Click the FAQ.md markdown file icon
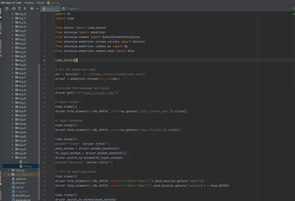The width and height of the screenshot is (295, 201). [13, 183]
